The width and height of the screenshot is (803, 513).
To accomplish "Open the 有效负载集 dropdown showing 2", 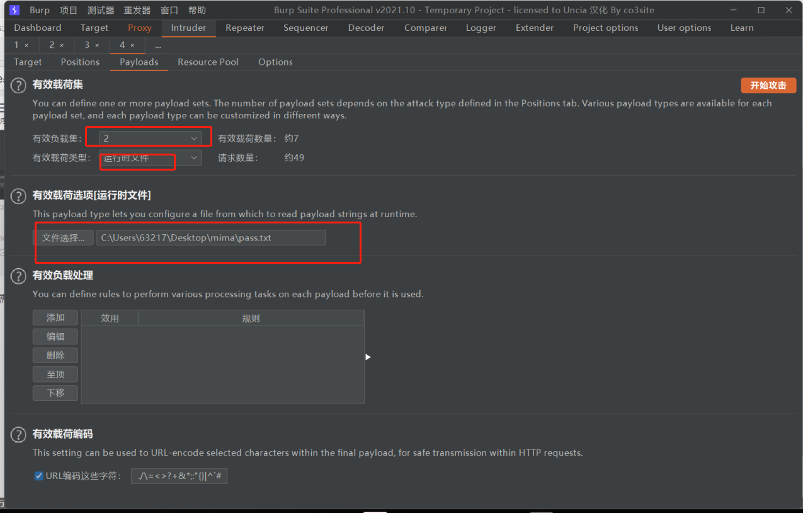I will (151, 138).
